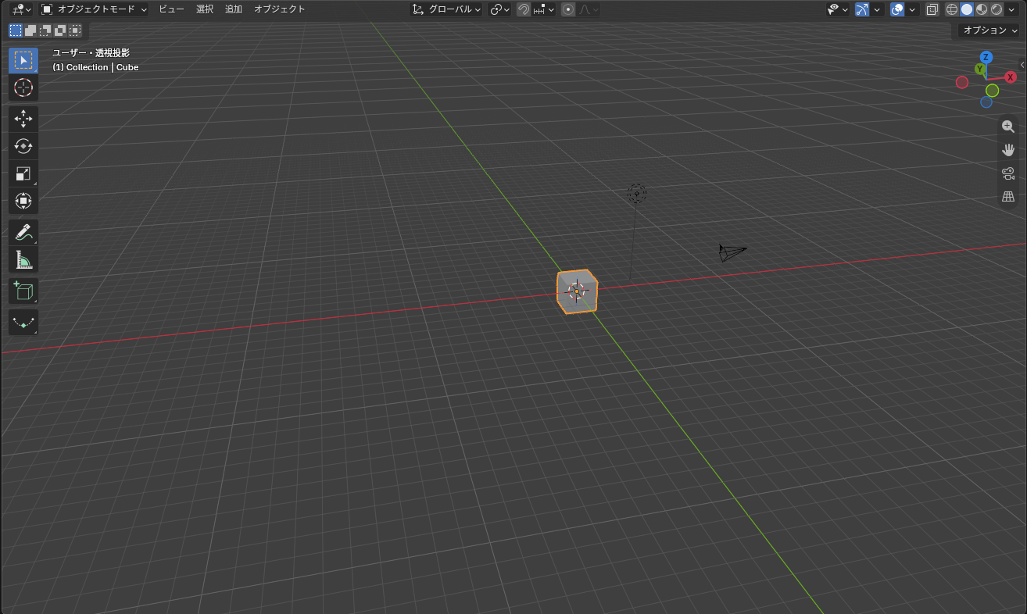This screenshot has height=614, width=1027.
Task: Select the Transform tool
Action: click(23, 201)
